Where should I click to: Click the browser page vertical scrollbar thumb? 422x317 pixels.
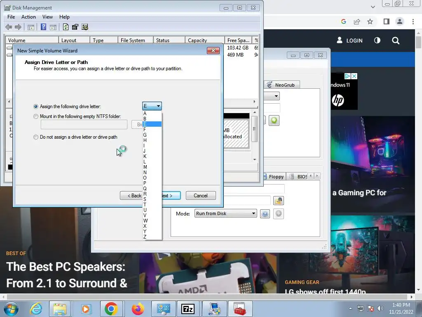pyautogui.click(x=418, y=42)
